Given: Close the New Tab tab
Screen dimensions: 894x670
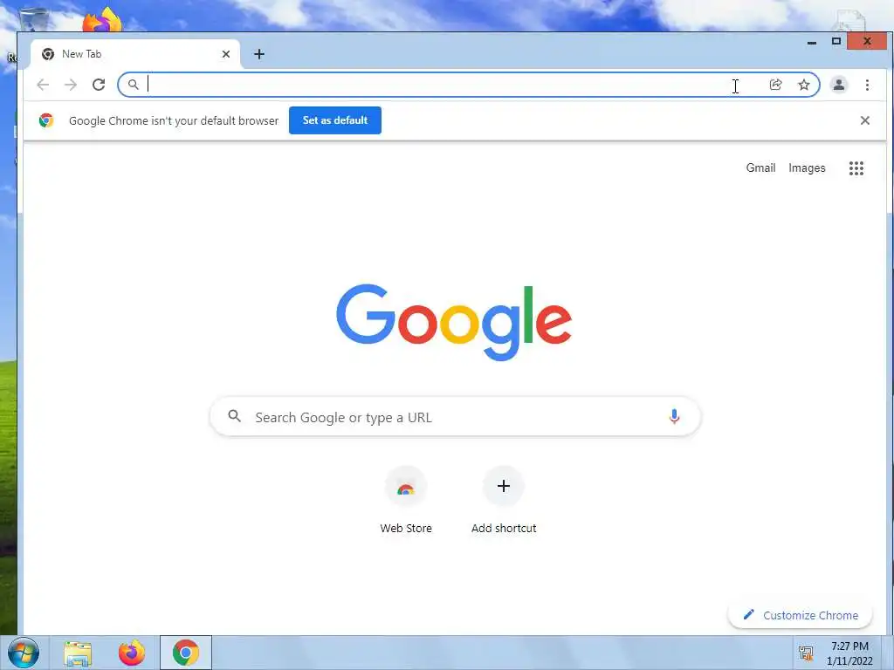Looking at the screenshot, I should coord(226,54).
